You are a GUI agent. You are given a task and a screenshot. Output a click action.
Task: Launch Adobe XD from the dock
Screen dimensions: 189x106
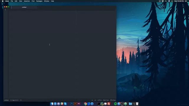click(79, 104)
